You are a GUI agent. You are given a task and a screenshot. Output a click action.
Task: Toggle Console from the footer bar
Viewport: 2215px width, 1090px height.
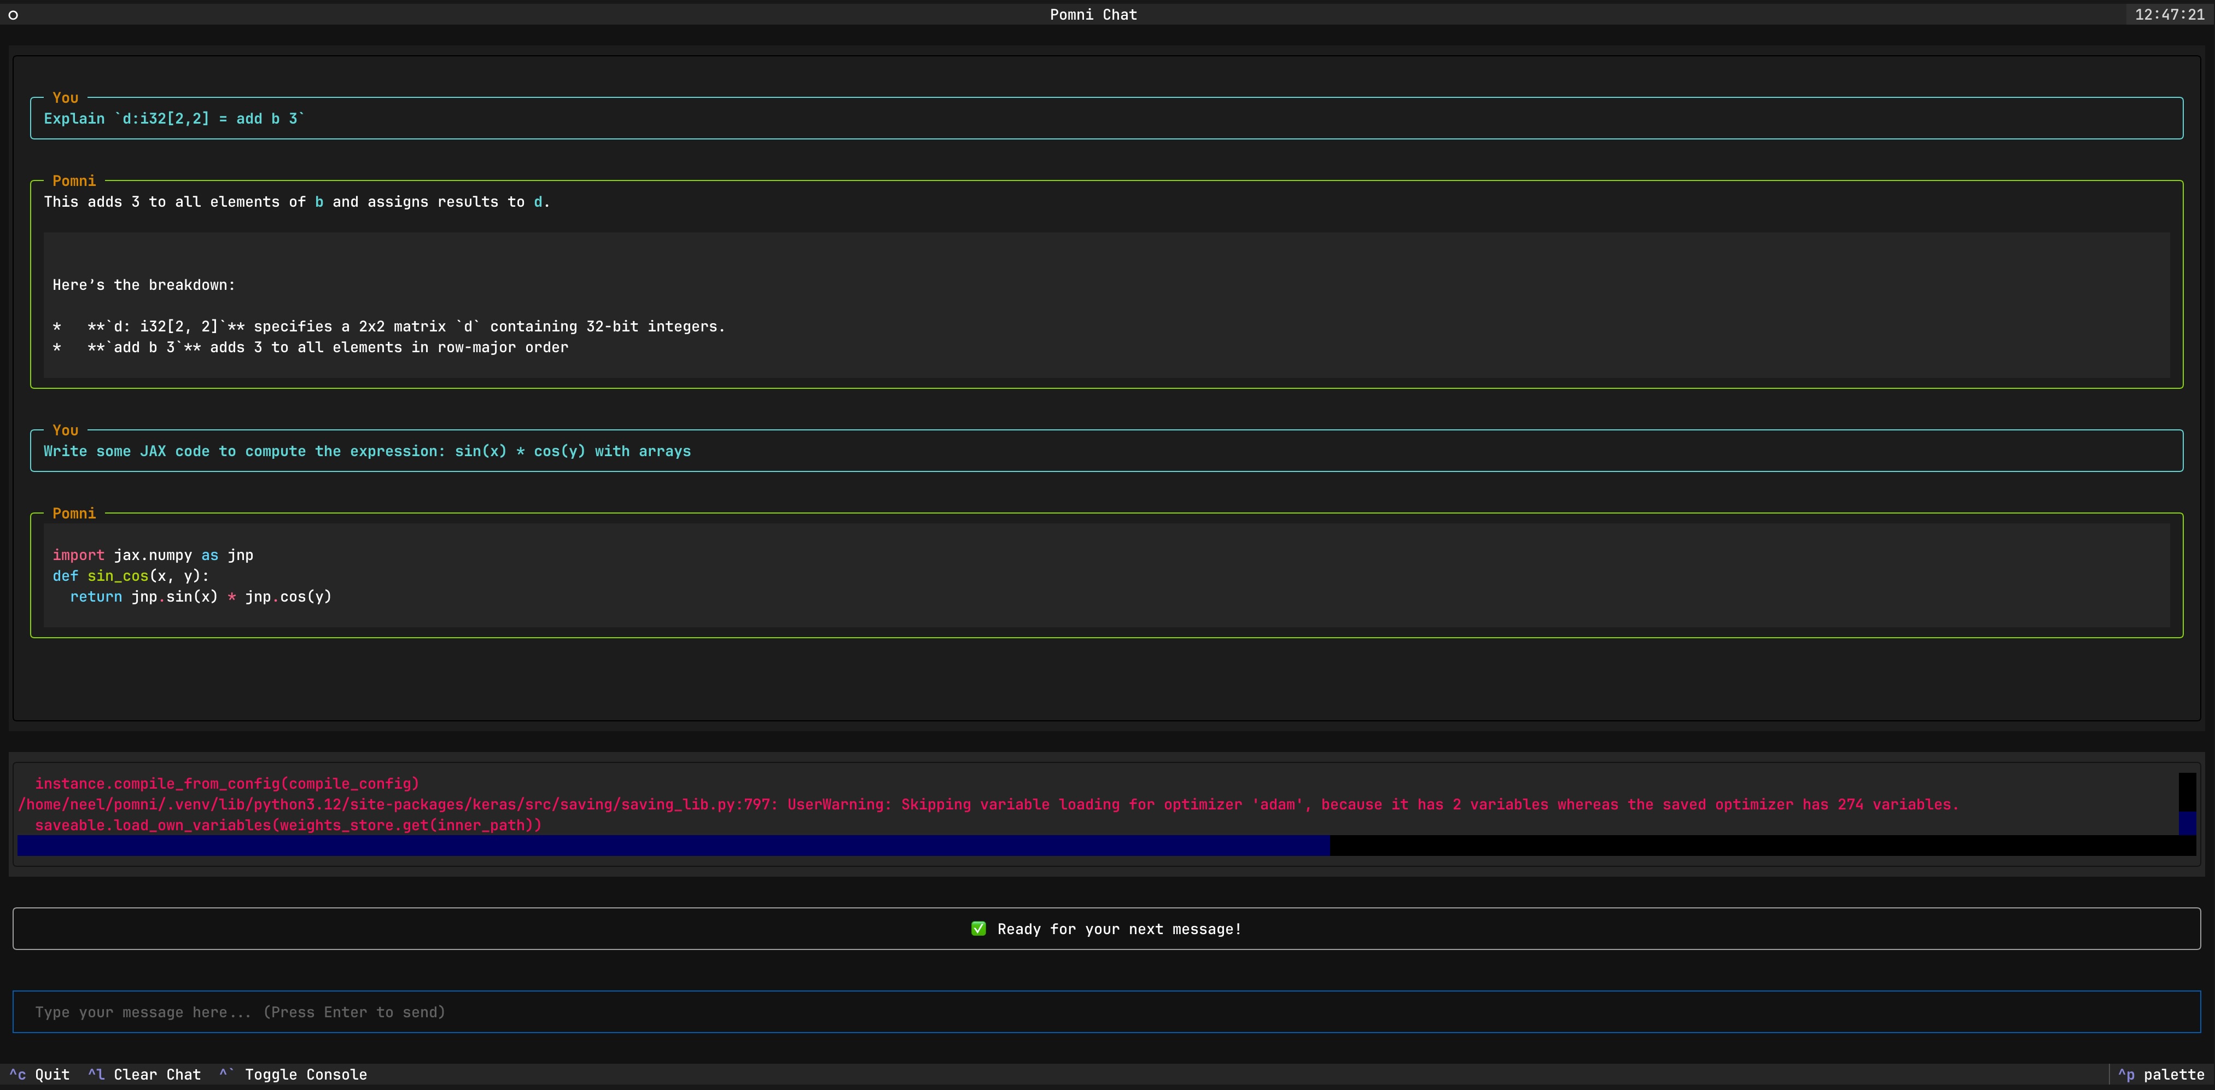click(x=293, y=1075)
